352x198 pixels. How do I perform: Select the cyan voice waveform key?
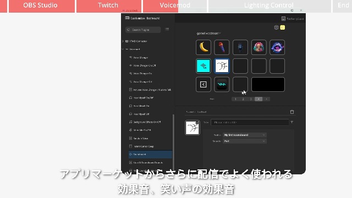click(x=203, y=66)
